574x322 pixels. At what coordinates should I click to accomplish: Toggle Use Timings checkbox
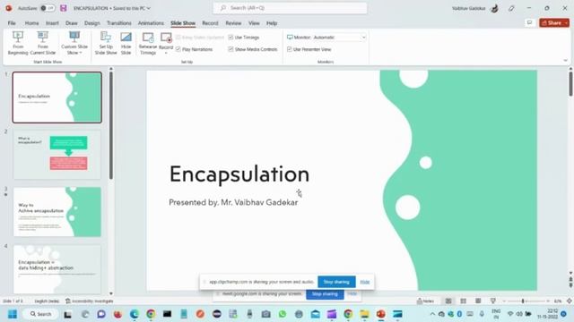pyautogui.click(x=230, y=38)
